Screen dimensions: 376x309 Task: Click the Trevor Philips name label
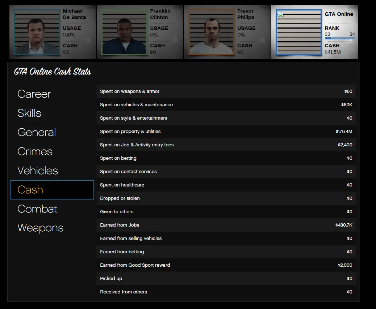(246, 14)
